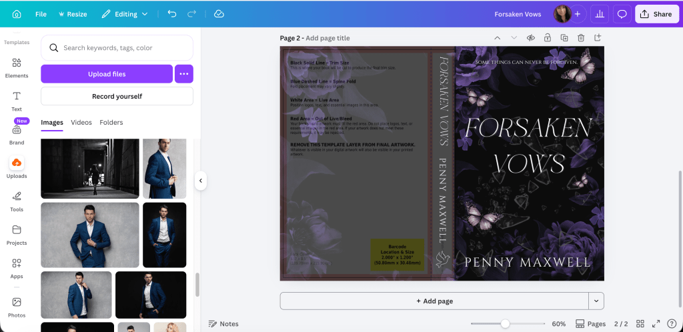Viewport: 683px width, 332px height.
Task: Select the black-and-white alley photo thumbnail
Action: [90, 169]
